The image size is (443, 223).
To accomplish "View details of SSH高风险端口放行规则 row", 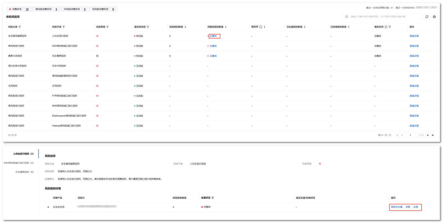I will (x=414, y=46).
